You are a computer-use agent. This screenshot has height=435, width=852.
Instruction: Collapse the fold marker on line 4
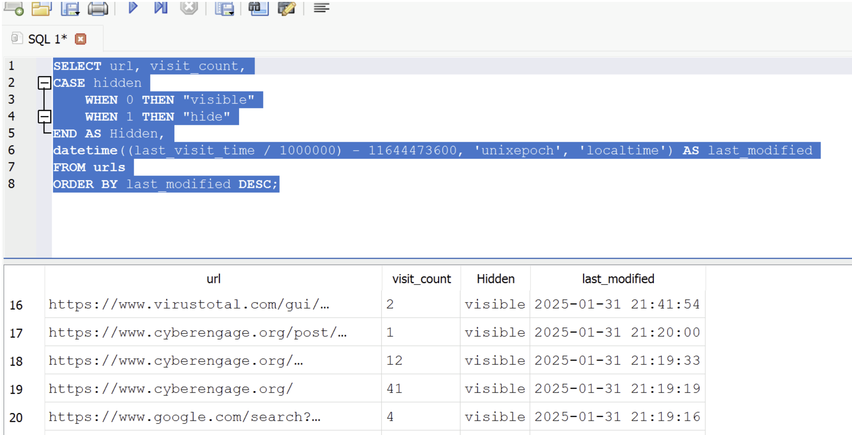coord(44,117)
